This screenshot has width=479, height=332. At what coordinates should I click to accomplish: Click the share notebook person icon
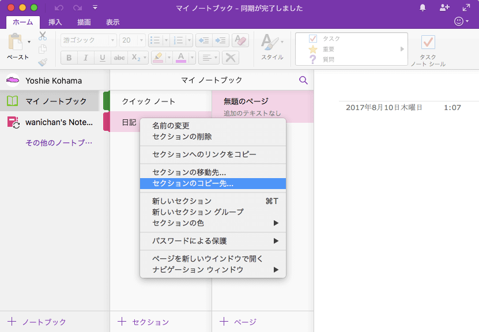coord(444,7)
